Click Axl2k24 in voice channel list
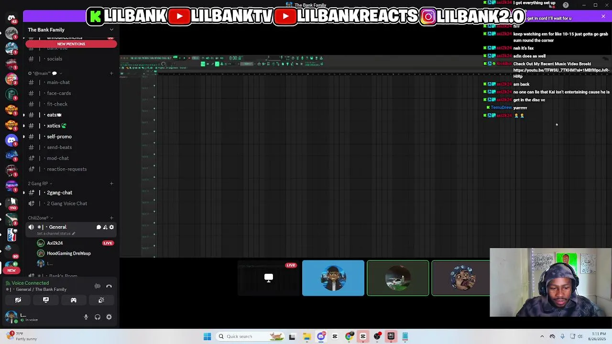Image resolution: width=612 pixels, height=344 pixels. coord(55,243)
